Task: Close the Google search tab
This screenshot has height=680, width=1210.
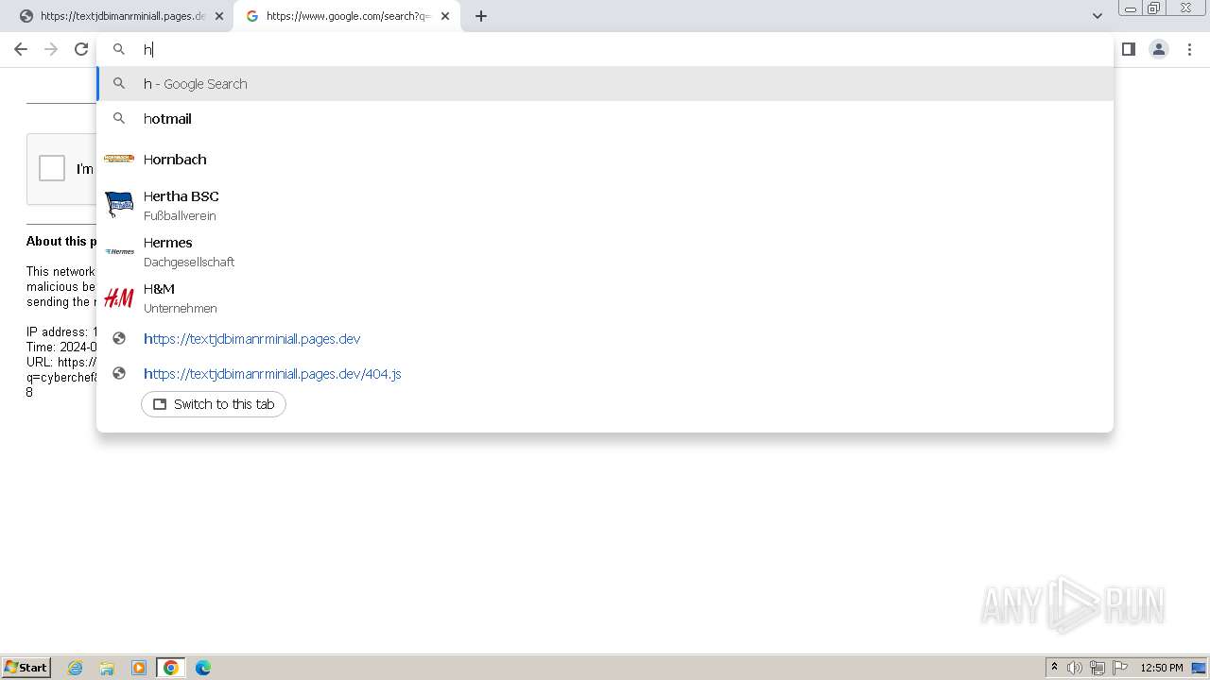Action: click(x=445, y=16)
